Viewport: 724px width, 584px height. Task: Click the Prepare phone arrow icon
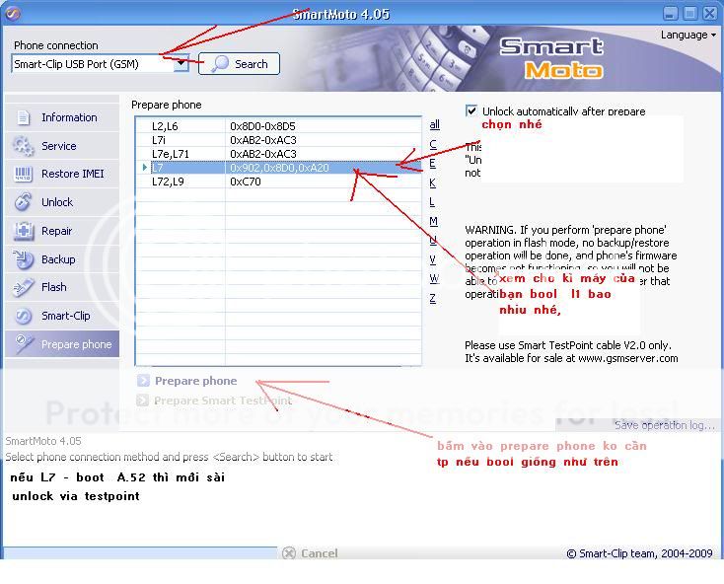click(x=143, y=381)
